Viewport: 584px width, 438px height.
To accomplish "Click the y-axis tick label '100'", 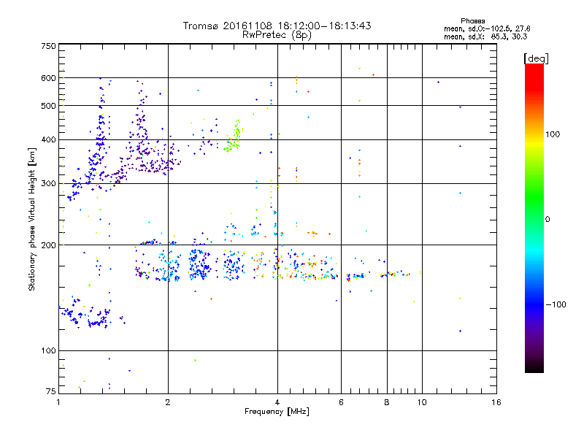I will point(48,351).
